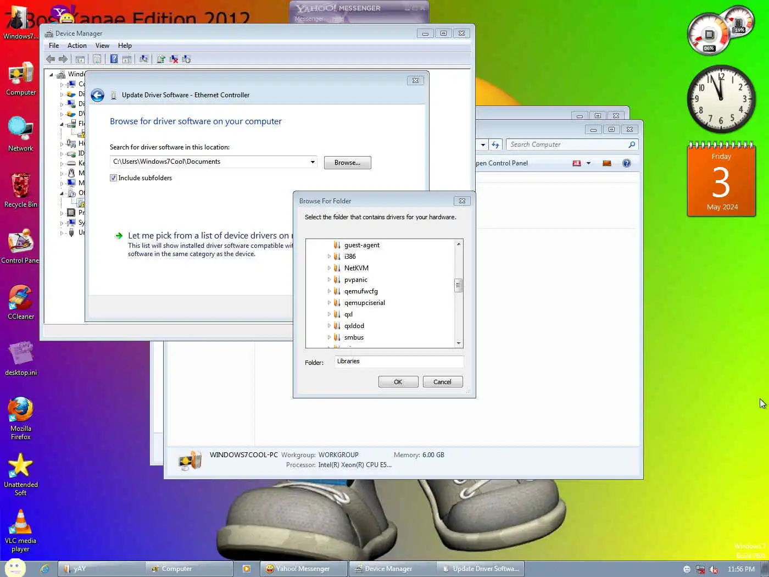Select the Computer desktop icon
Screen dimensions: 769x577
(x=20, y=78)
